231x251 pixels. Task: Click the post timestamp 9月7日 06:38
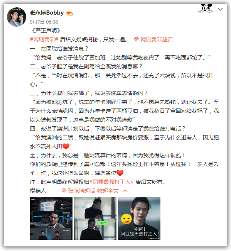click(44, 22)
